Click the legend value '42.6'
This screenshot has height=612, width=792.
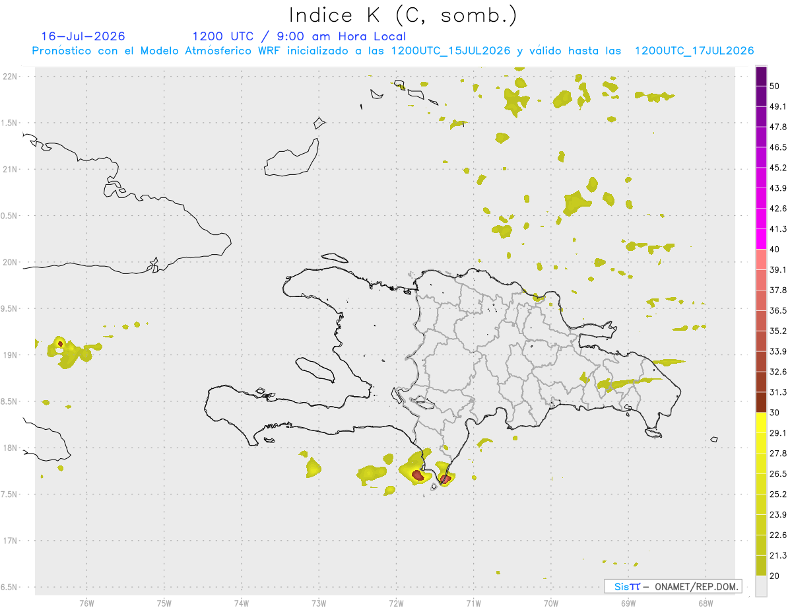click(778, 209)
